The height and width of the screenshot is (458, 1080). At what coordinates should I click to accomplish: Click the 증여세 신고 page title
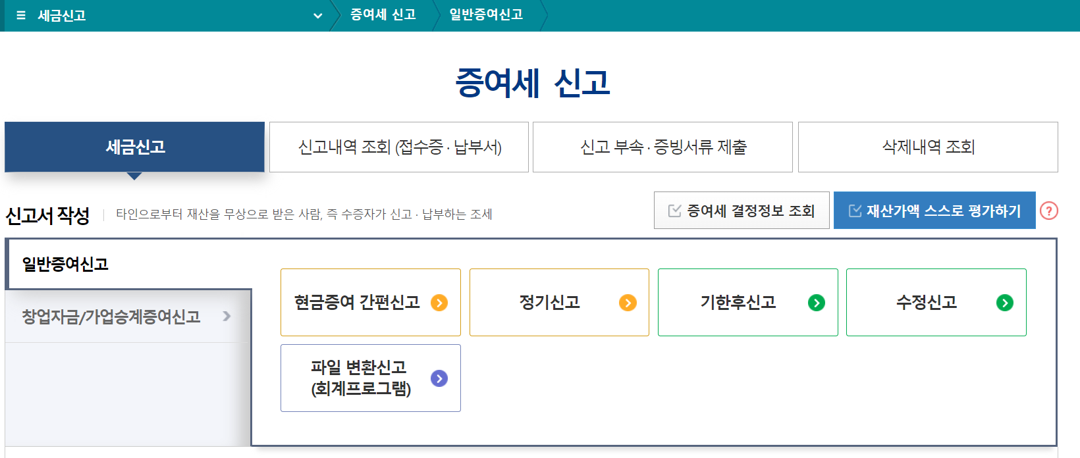[x=533, y=84]
